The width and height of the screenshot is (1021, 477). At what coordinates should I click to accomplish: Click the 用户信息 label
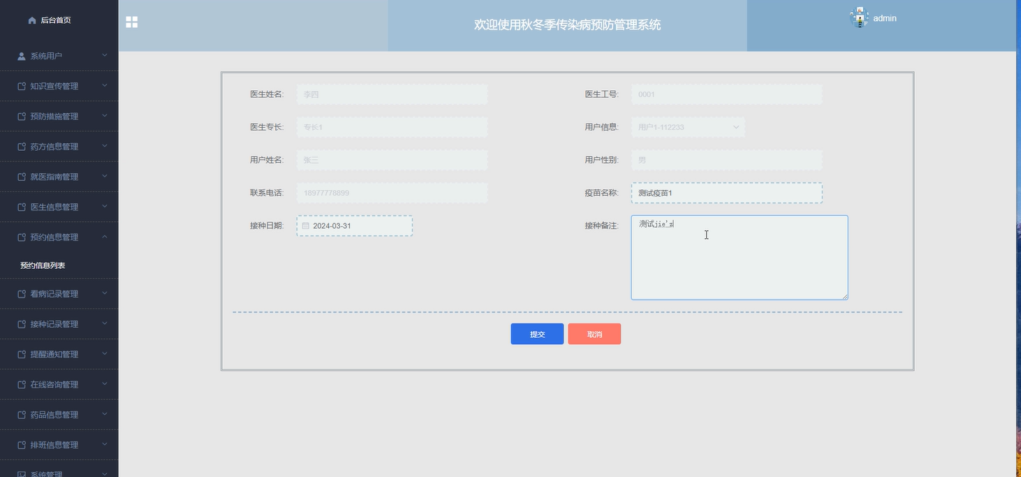[601, 127]
